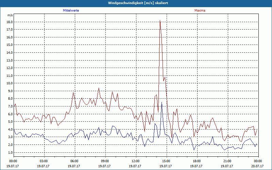Click the 7,0 y-axis value
This screenshot has height=170, width=272.
[x=11, y=106]
